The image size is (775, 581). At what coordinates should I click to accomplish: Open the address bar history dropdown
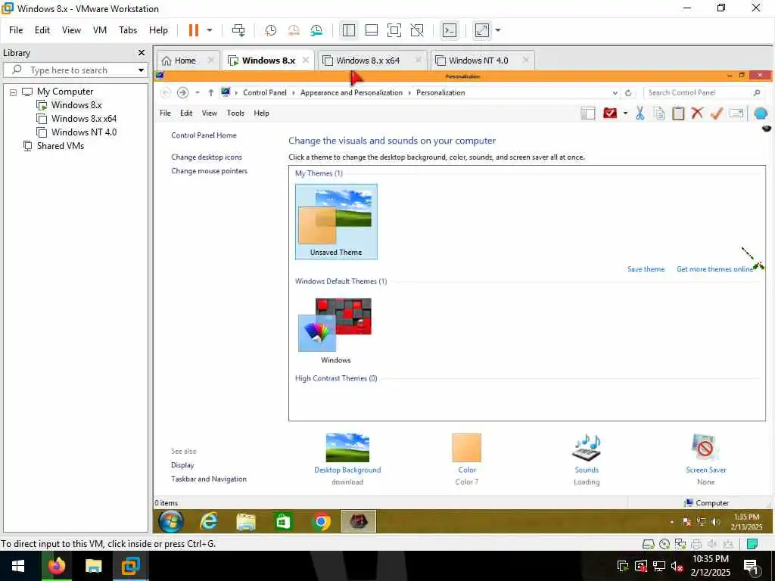(x=615, y=93)
